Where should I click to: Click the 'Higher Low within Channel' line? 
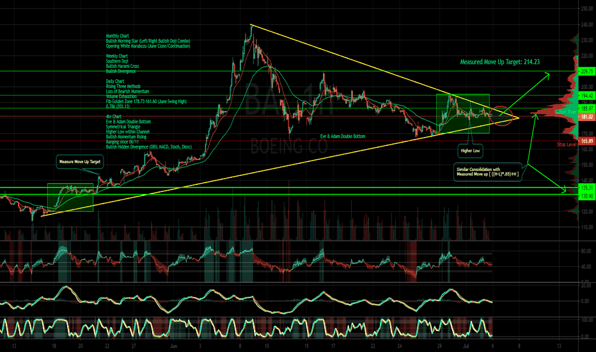128,132
